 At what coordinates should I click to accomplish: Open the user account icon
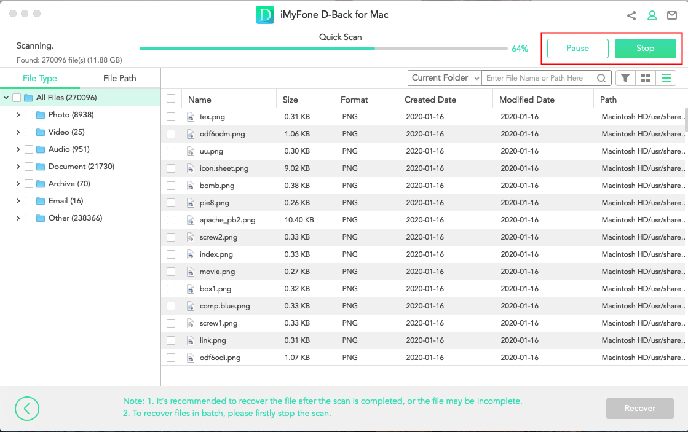click(x=652, y=16)
